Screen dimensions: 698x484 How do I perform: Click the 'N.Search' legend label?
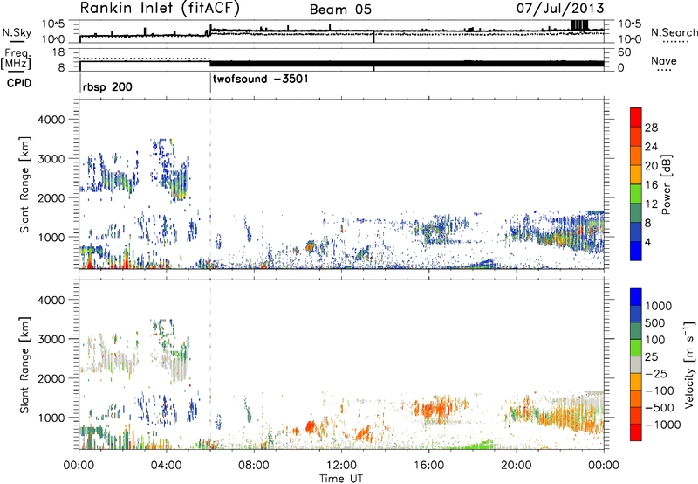674,32
